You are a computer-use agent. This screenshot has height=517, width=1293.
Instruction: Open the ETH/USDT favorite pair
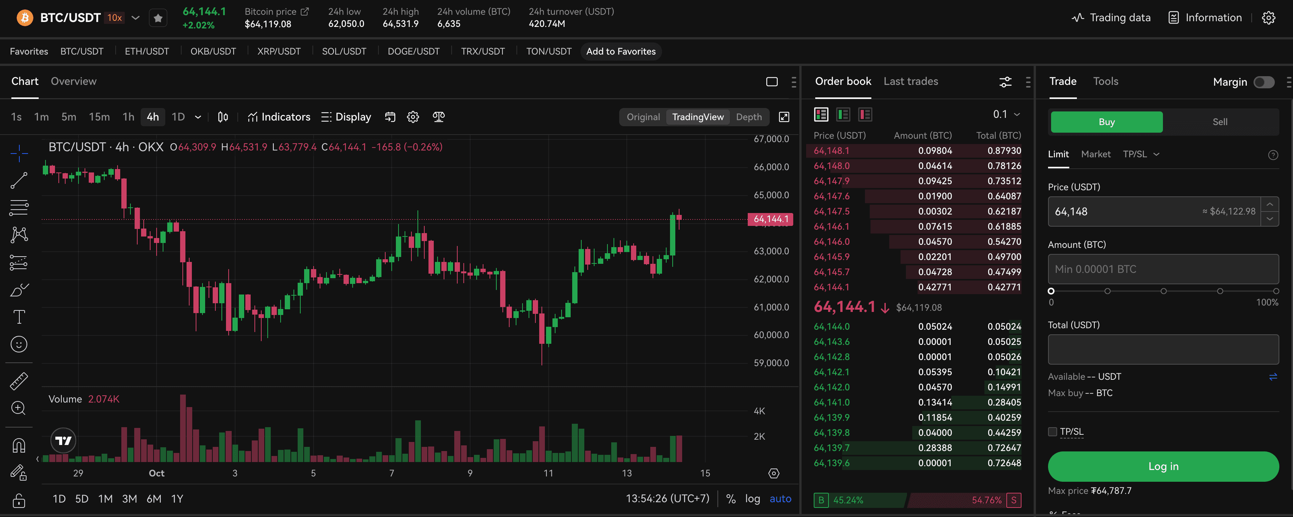(x=147, y=51)
